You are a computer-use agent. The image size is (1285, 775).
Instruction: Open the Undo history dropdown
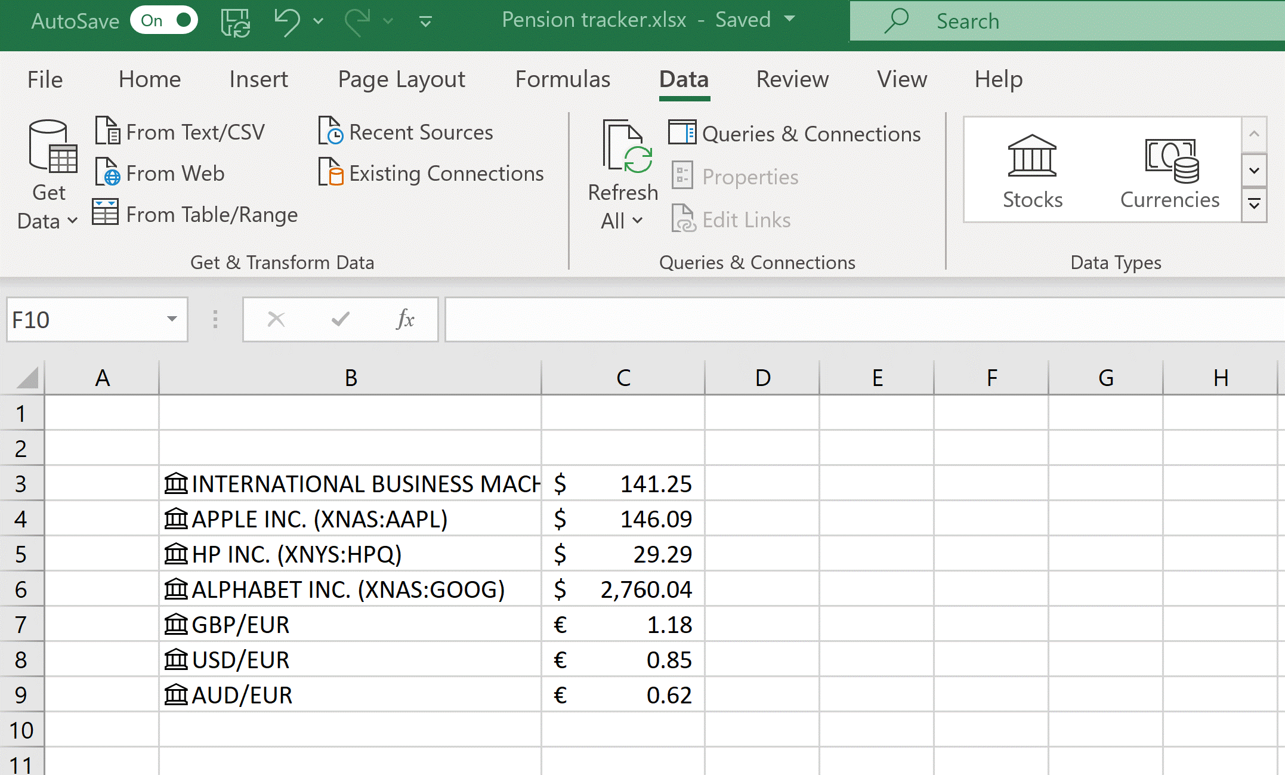(x=319, y=22)
